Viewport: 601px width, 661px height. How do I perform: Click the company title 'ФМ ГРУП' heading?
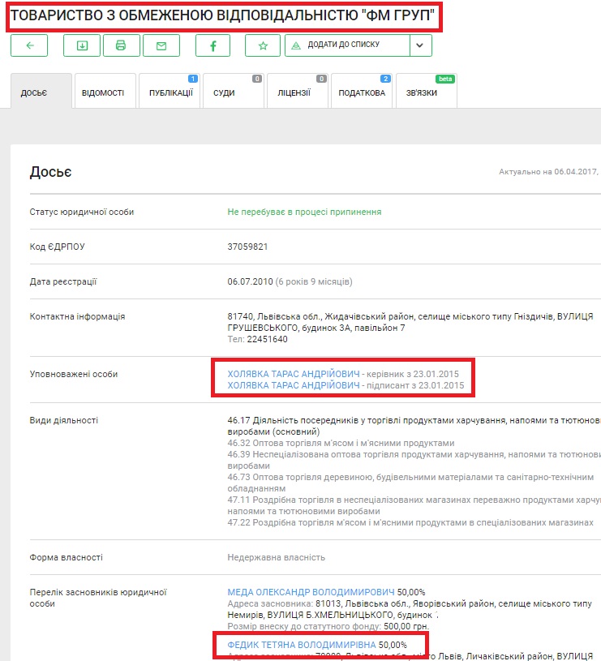[223, 16]
